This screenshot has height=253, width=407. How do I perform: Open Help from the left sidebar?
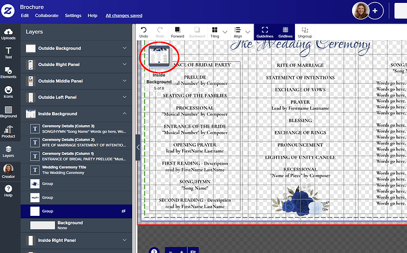pyautogui.click(x=8, y=191)
